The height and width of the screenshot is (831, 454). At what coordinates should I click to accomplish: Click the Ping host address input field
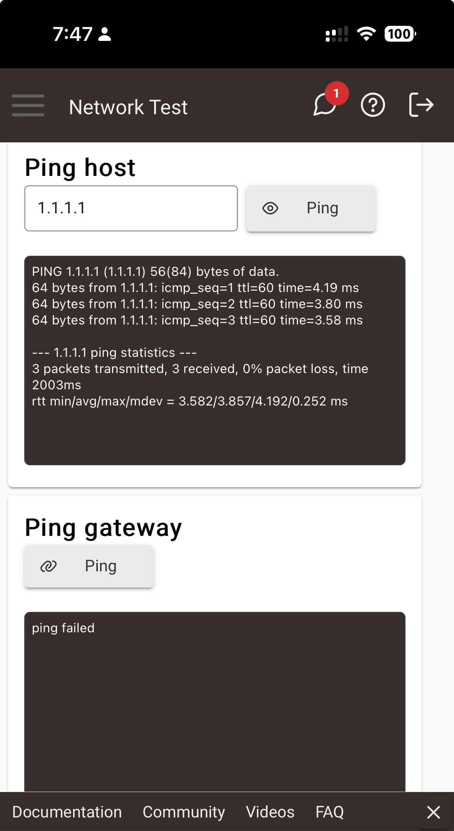[131, 208]
